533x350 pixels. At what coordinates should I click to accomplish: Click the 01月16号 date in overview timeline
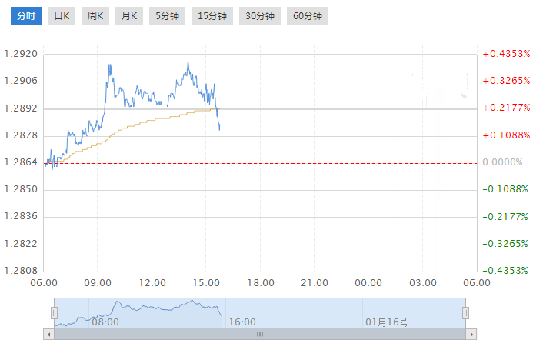tap(386, 322)
